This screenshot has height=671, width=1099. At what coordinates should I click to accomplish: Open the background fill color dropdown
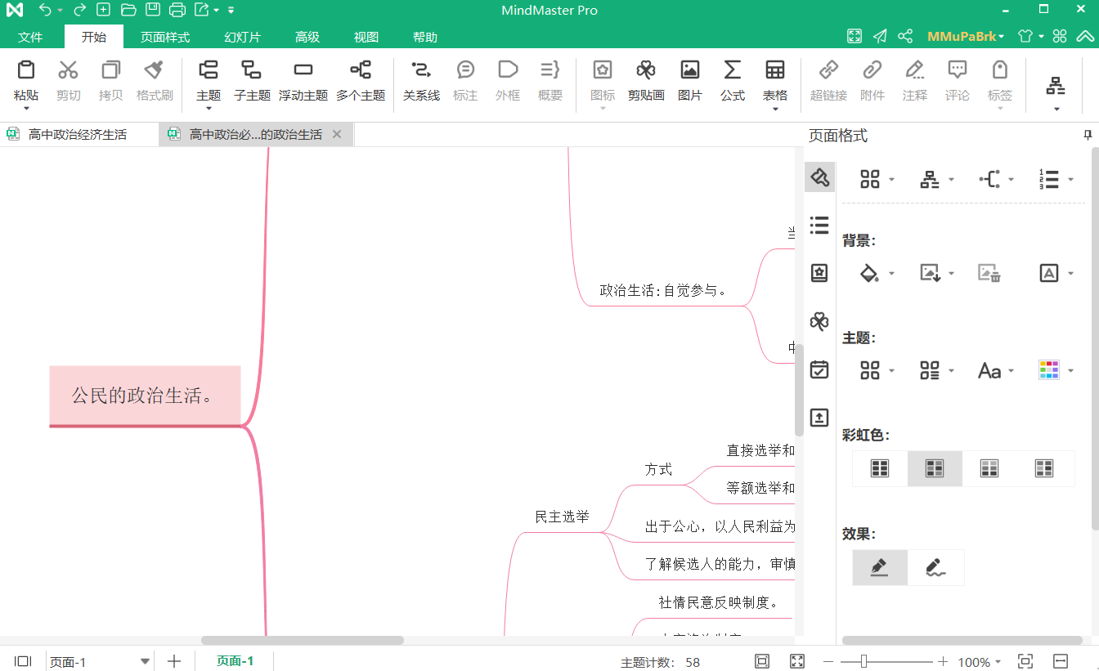(x=891, y=274)
